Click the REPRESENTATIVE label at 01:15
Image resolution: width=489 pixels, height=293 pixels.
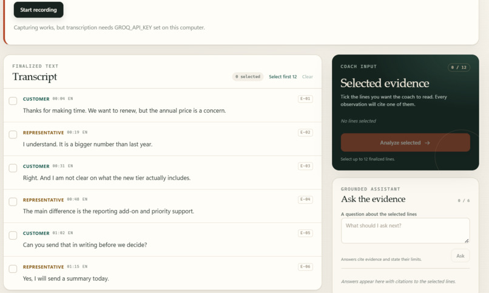click(x=43, y=267)
